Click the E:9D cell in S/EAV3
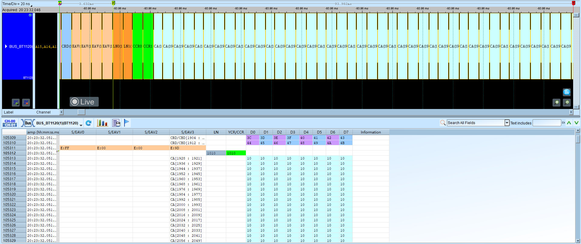The height and width of the screenshot is (244, 581). tap(188, 148)
